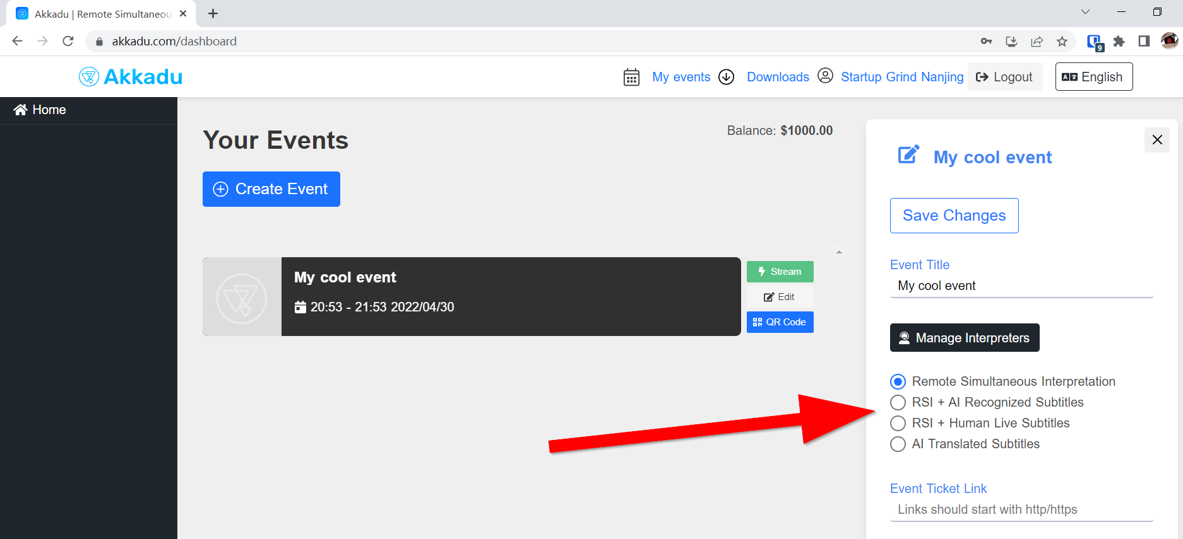Click the Logout button
Screen dimensions: 1183x539
[x=1004, y=77]
